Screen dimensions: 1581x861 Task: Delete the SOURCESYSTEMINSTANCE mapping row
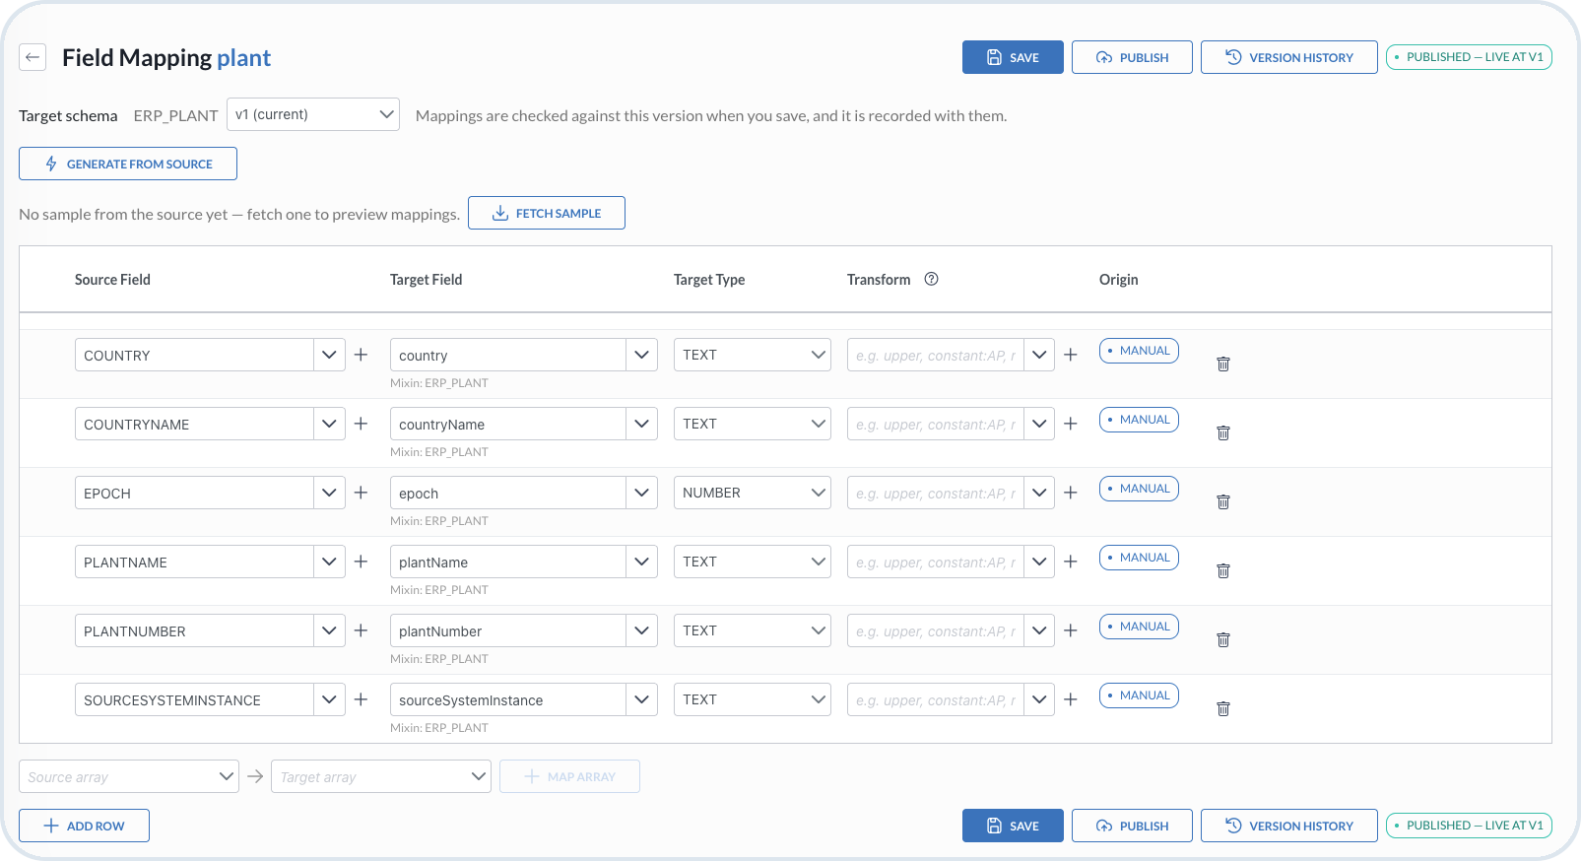tap(1223, 708)
